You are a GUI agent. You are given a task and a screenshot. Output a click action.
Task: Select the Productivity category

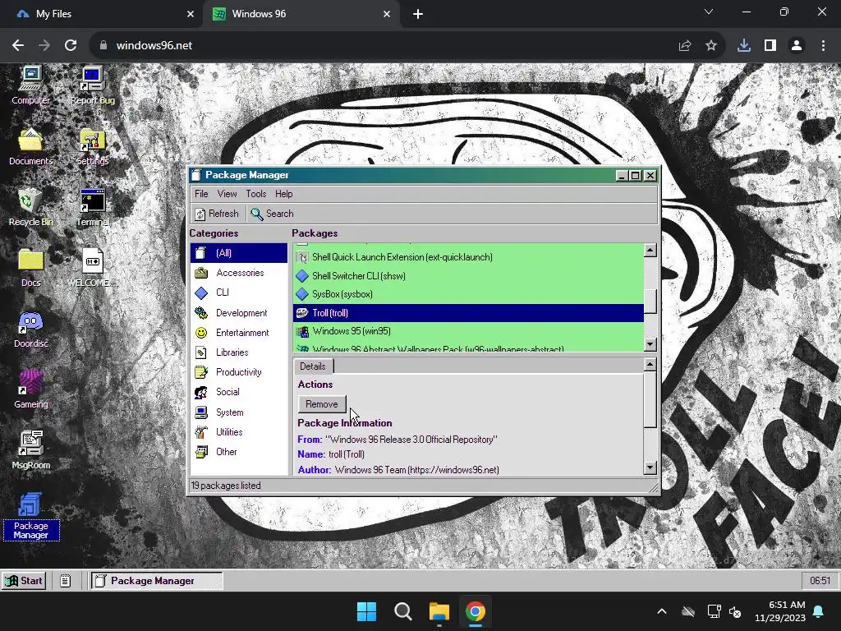tap(239, 372)
